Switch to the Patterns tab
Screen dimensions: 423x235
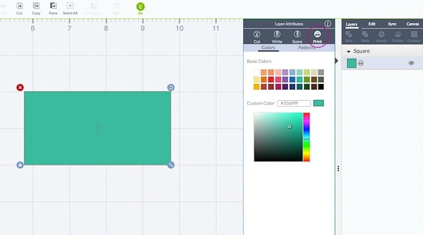tap(307, 48)
